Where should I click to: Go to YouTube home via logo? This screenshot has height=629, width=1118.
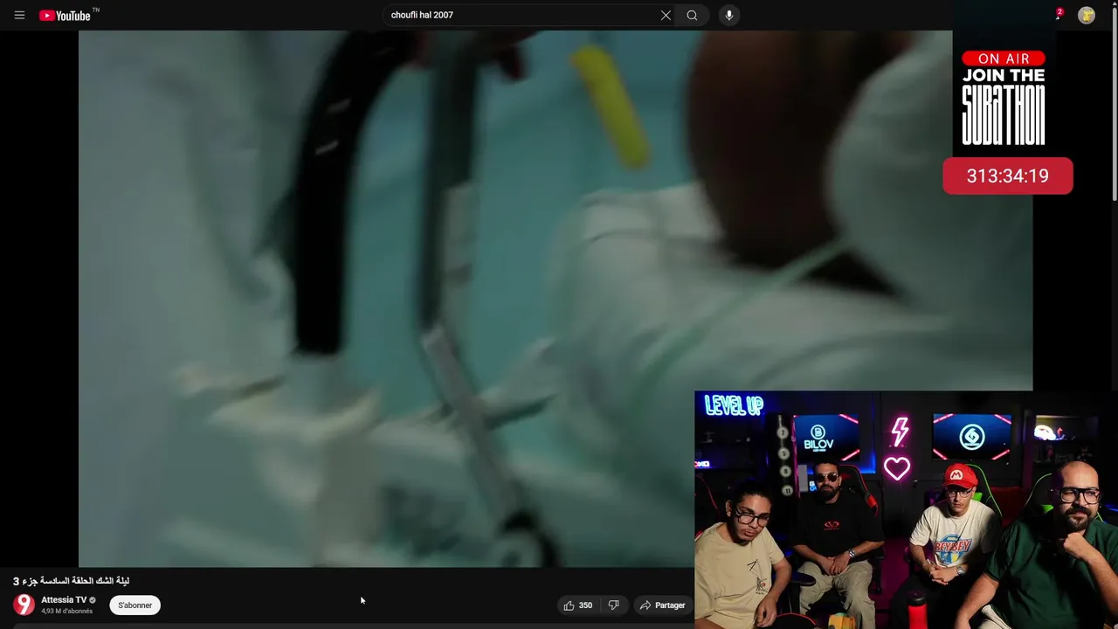tap(66, 15)
